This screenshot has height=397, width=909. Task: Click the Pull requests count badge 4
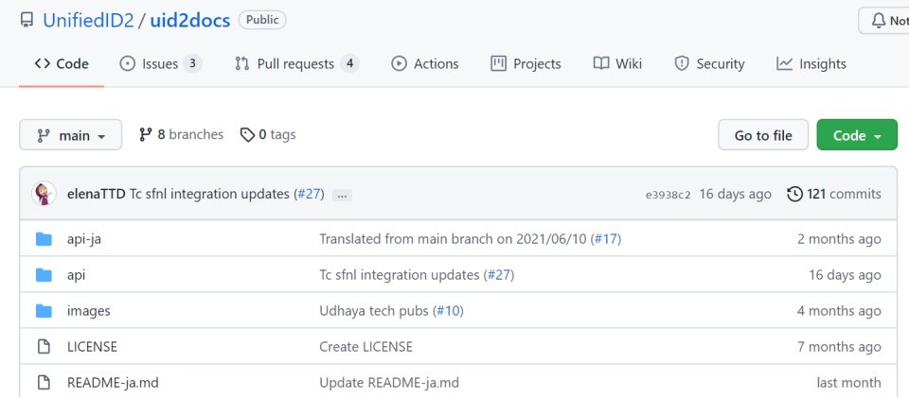click(349, 63)
